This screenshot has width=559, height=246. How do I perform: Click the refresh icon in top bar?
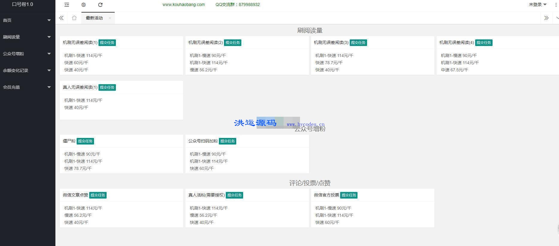coord(100,5)
